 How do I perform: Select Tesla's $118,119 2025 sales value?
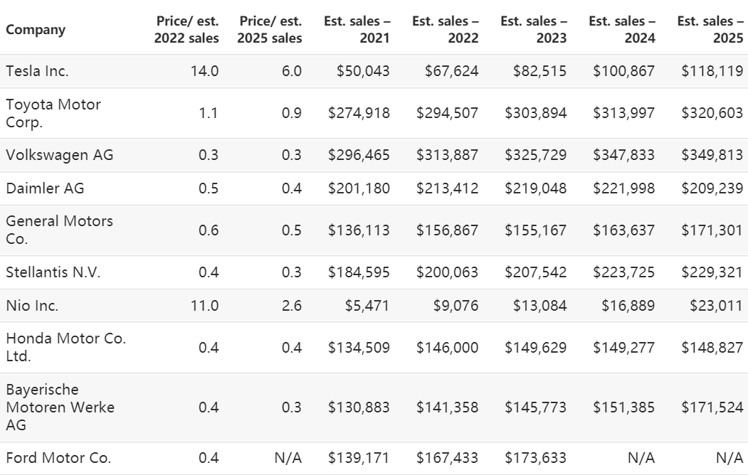pos(712,71)
